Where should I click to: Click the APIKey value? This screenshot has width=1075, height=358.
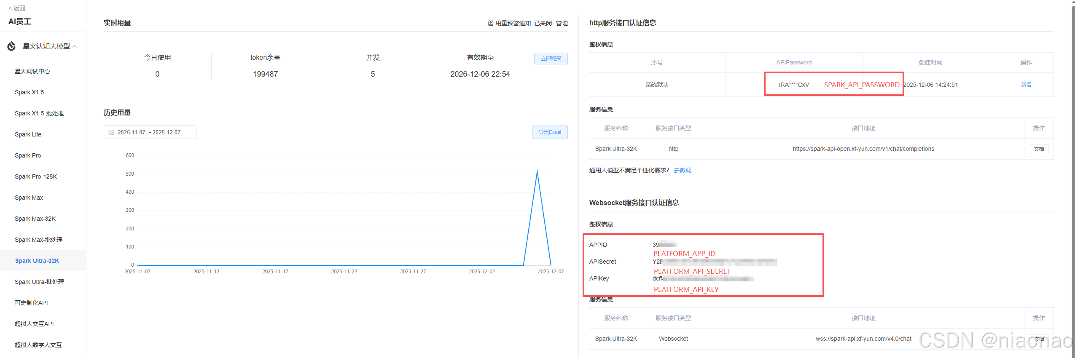(703, 278)
